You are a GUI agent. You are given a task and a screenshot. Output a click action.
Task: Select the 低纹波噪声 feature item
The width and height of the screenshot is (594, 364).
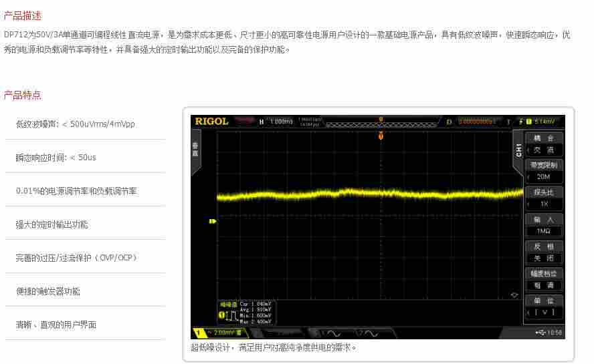[x=75, y=124]
